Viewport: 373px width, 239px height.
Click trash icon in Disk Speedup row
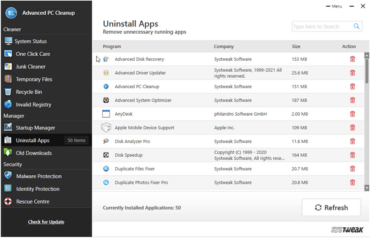[353, 155]
